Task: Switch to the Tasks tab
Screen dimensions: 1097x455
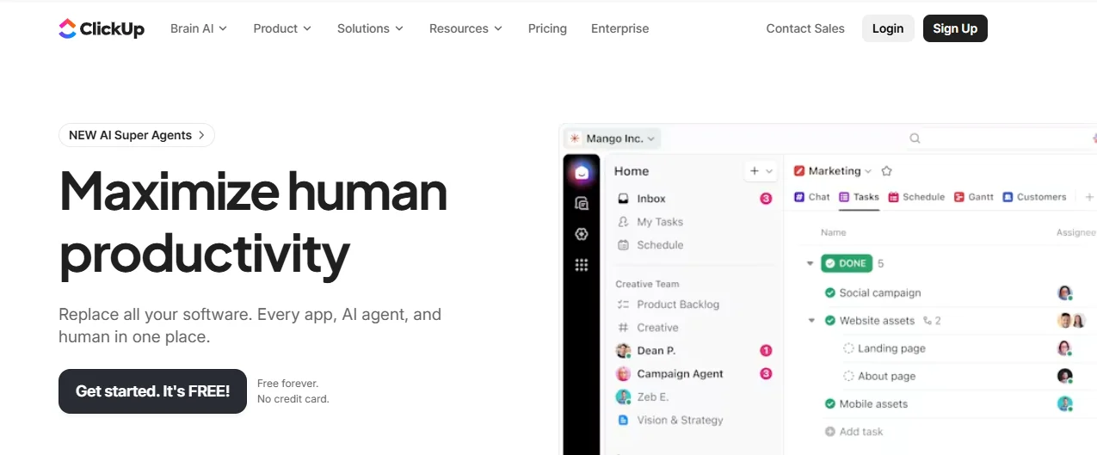Action: tap(860, 197)
